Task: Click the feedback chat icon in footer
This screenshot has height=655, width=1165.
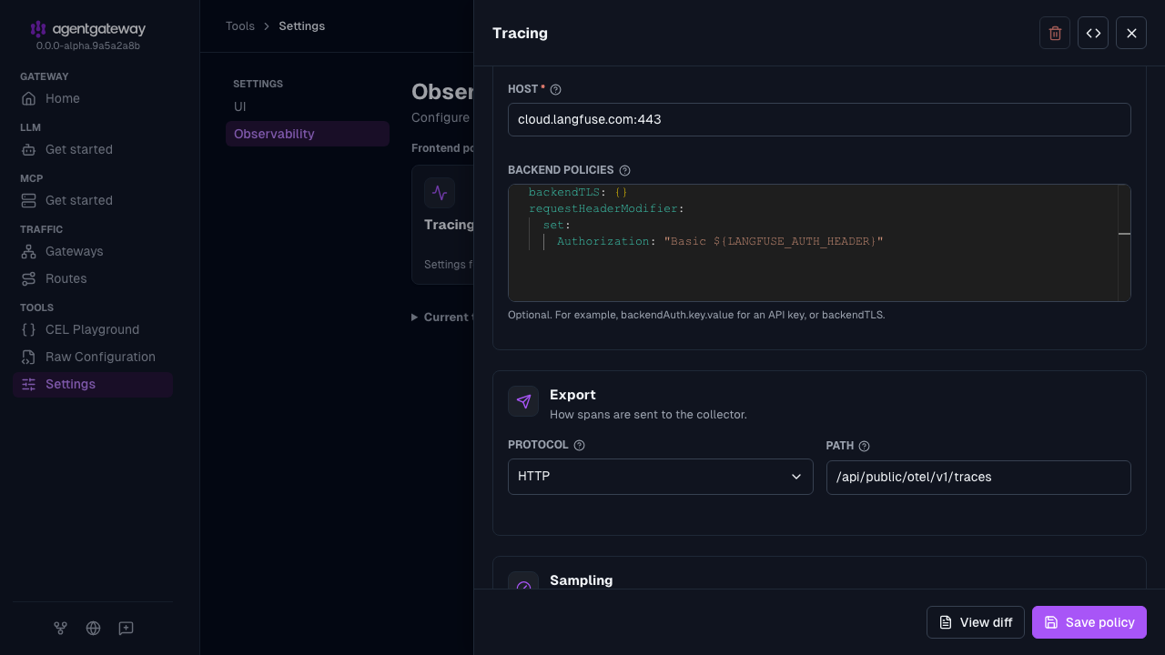Action: coord(126,628)
